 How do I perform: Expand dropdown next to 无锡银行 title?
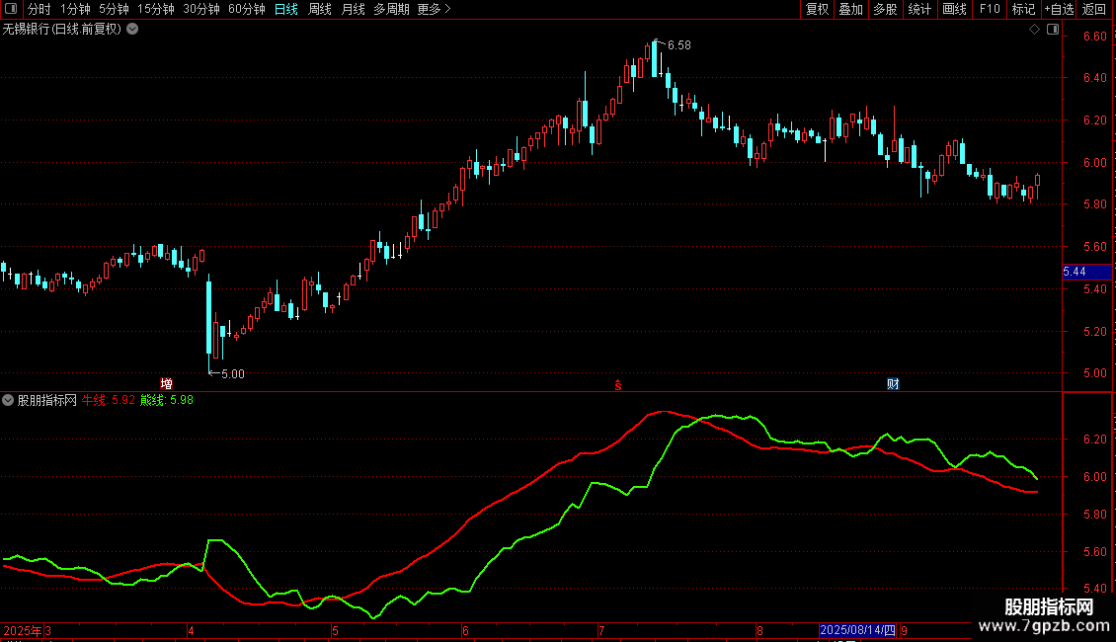tap(132, 30)
